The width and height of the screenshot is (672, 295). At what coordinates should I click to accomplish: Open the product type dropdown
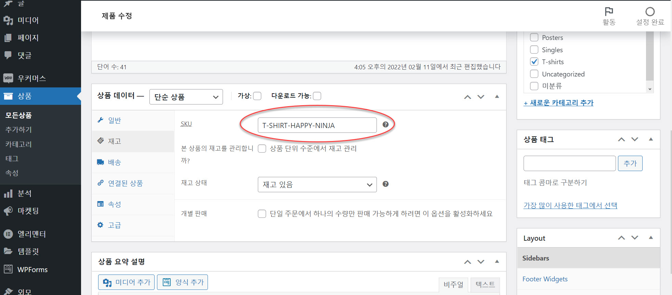coord(186,97)
